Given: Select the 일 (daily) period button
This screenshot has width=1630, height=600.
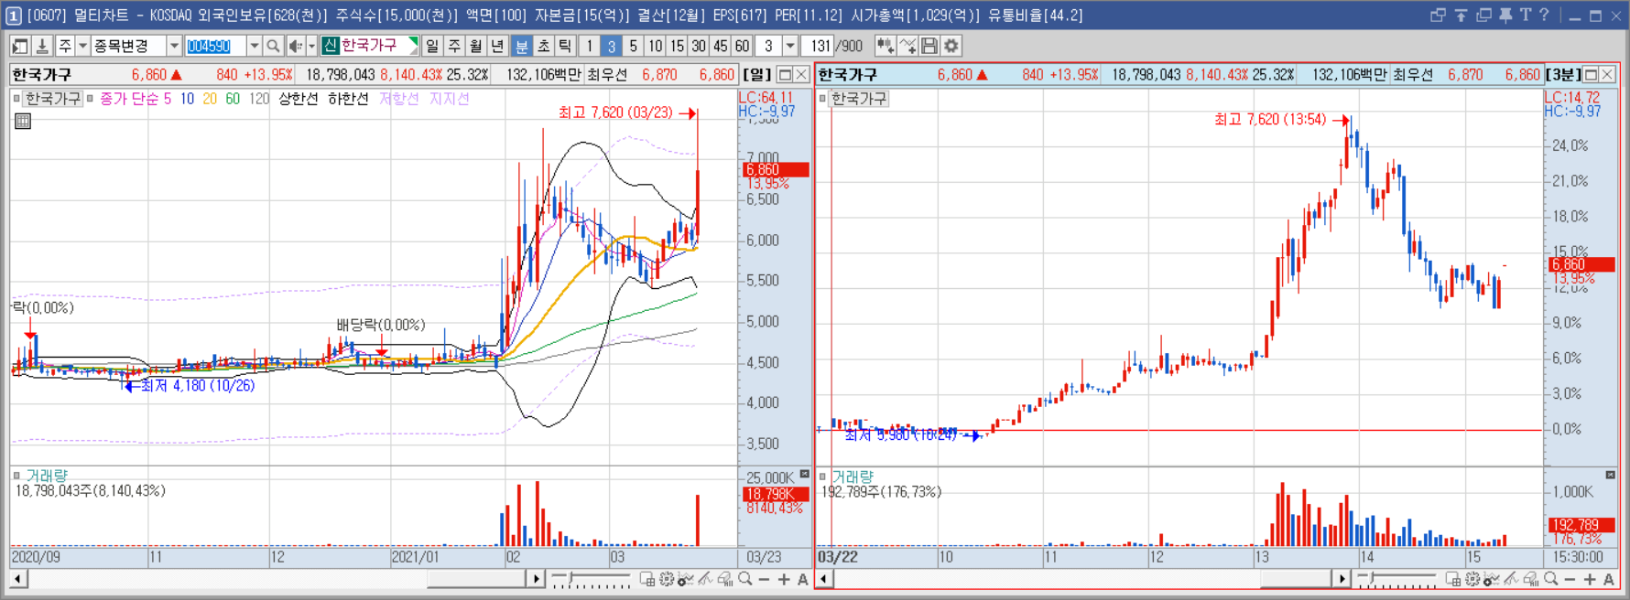Looking at the screenshot, I should point(432,46).
